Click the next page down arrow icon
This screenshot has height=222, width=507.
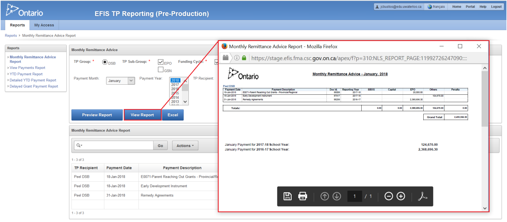pyautogui.click(x=337, y=196)
